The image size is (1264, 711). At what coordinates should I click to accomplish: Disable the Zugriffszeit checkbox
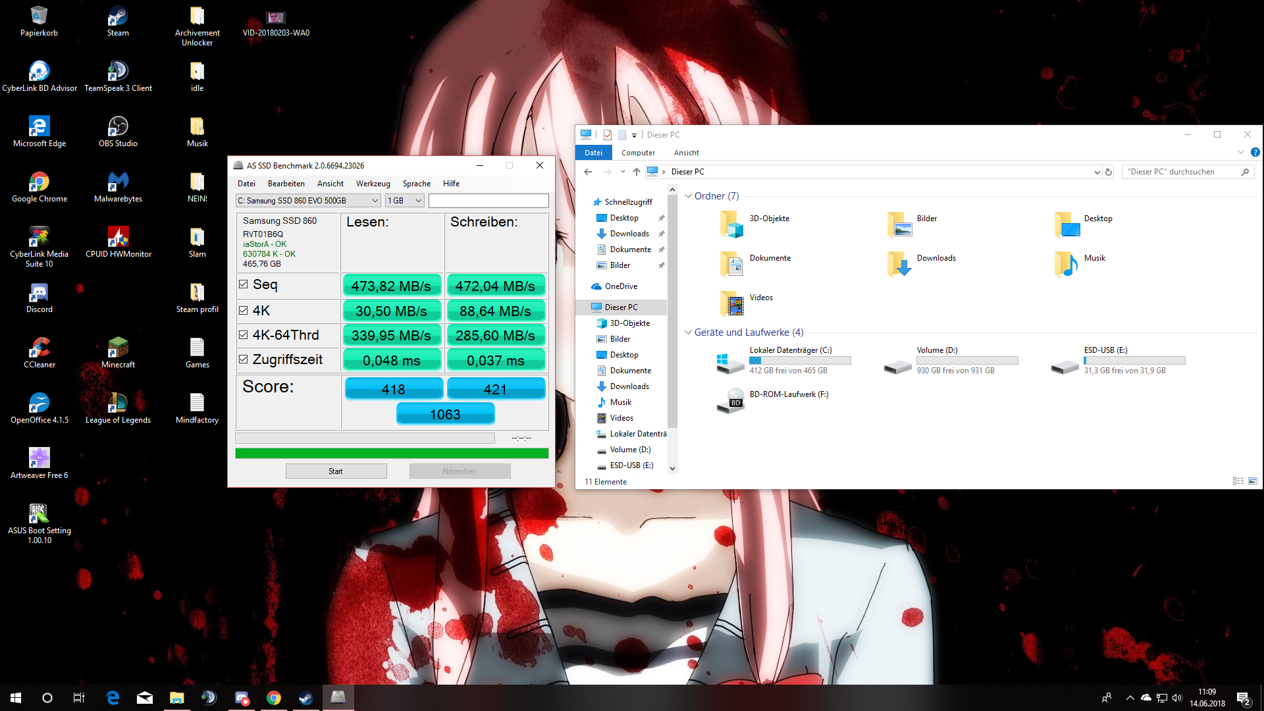pyautogui.click(x=244, y=359)
